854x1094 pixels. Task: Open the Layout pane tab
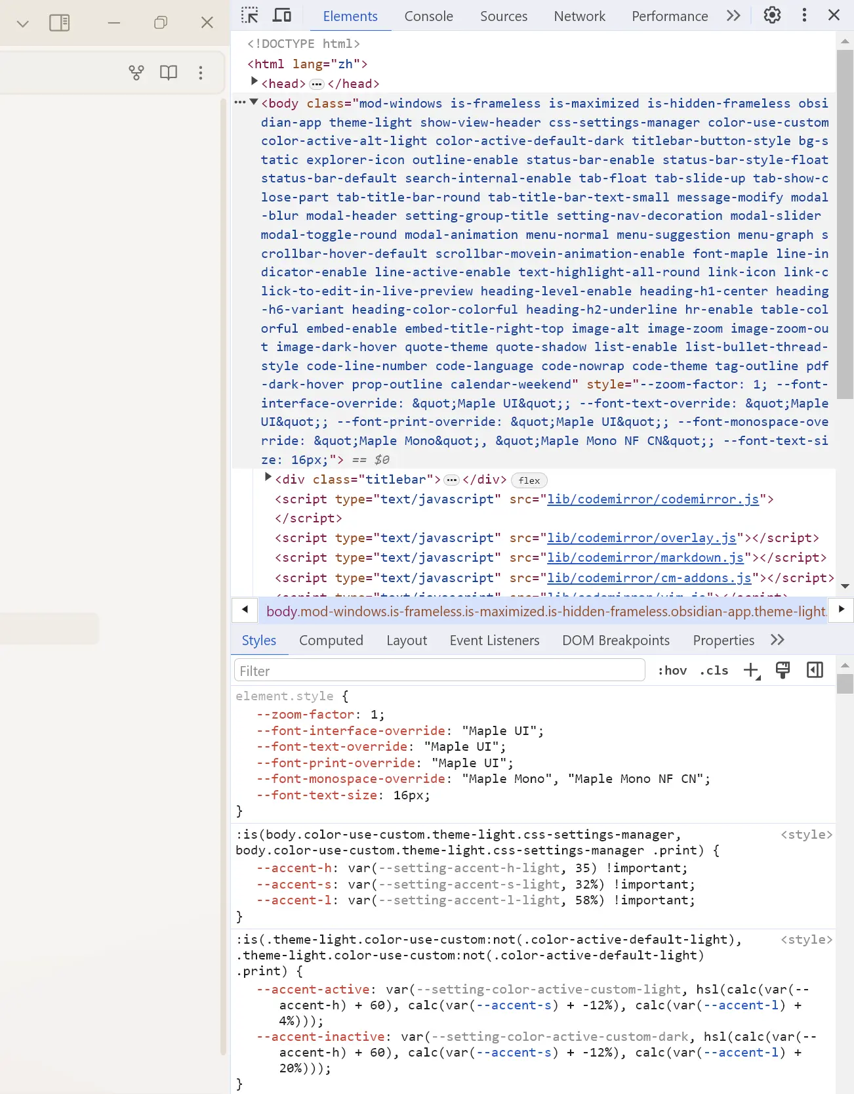coord(407,641)
